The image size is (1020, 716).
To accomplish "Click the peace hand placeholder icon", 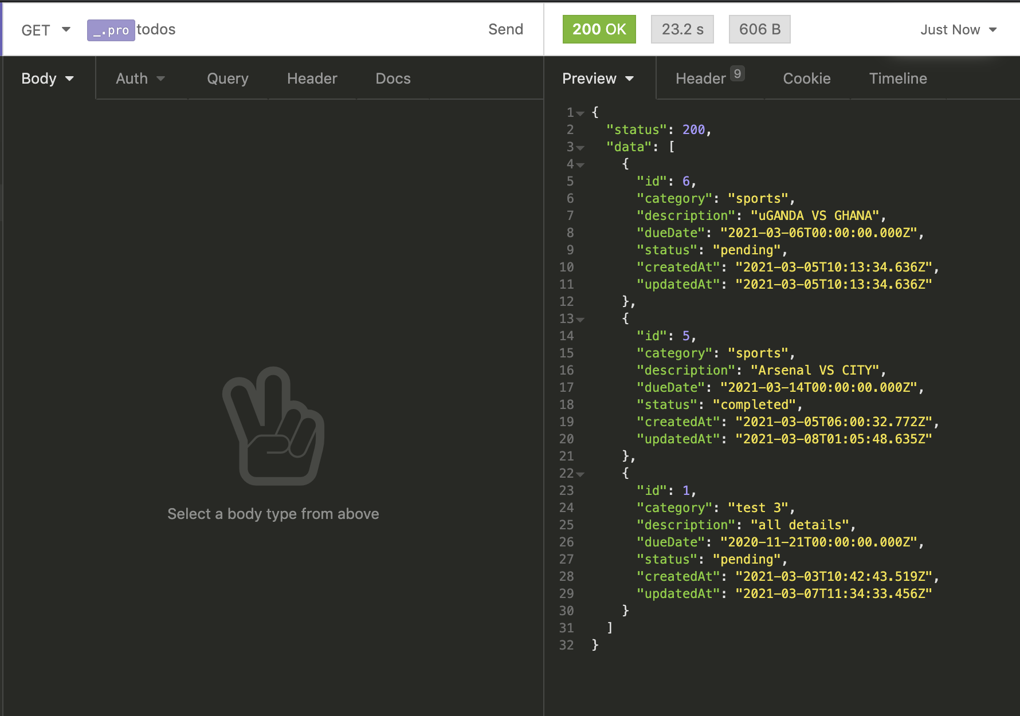I will pos(273,426).
